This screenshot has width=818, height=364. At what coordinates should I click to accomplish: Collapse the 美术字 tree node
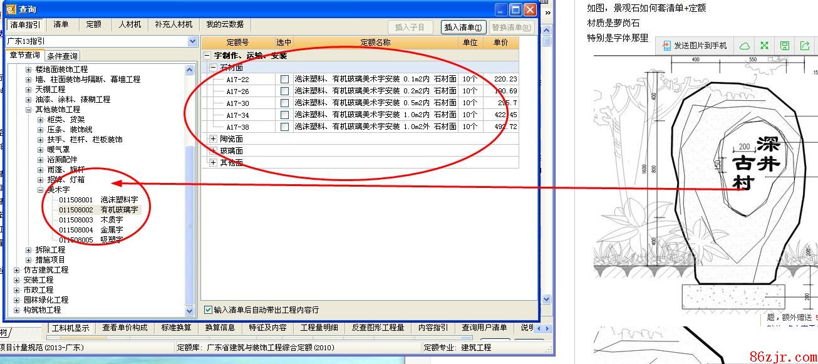[x=41, y=190]
